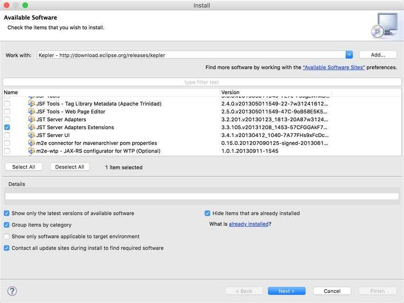Click the feature icon beside JST Server UI
Viewport: 404px width, 303px height.
[32, 135]
